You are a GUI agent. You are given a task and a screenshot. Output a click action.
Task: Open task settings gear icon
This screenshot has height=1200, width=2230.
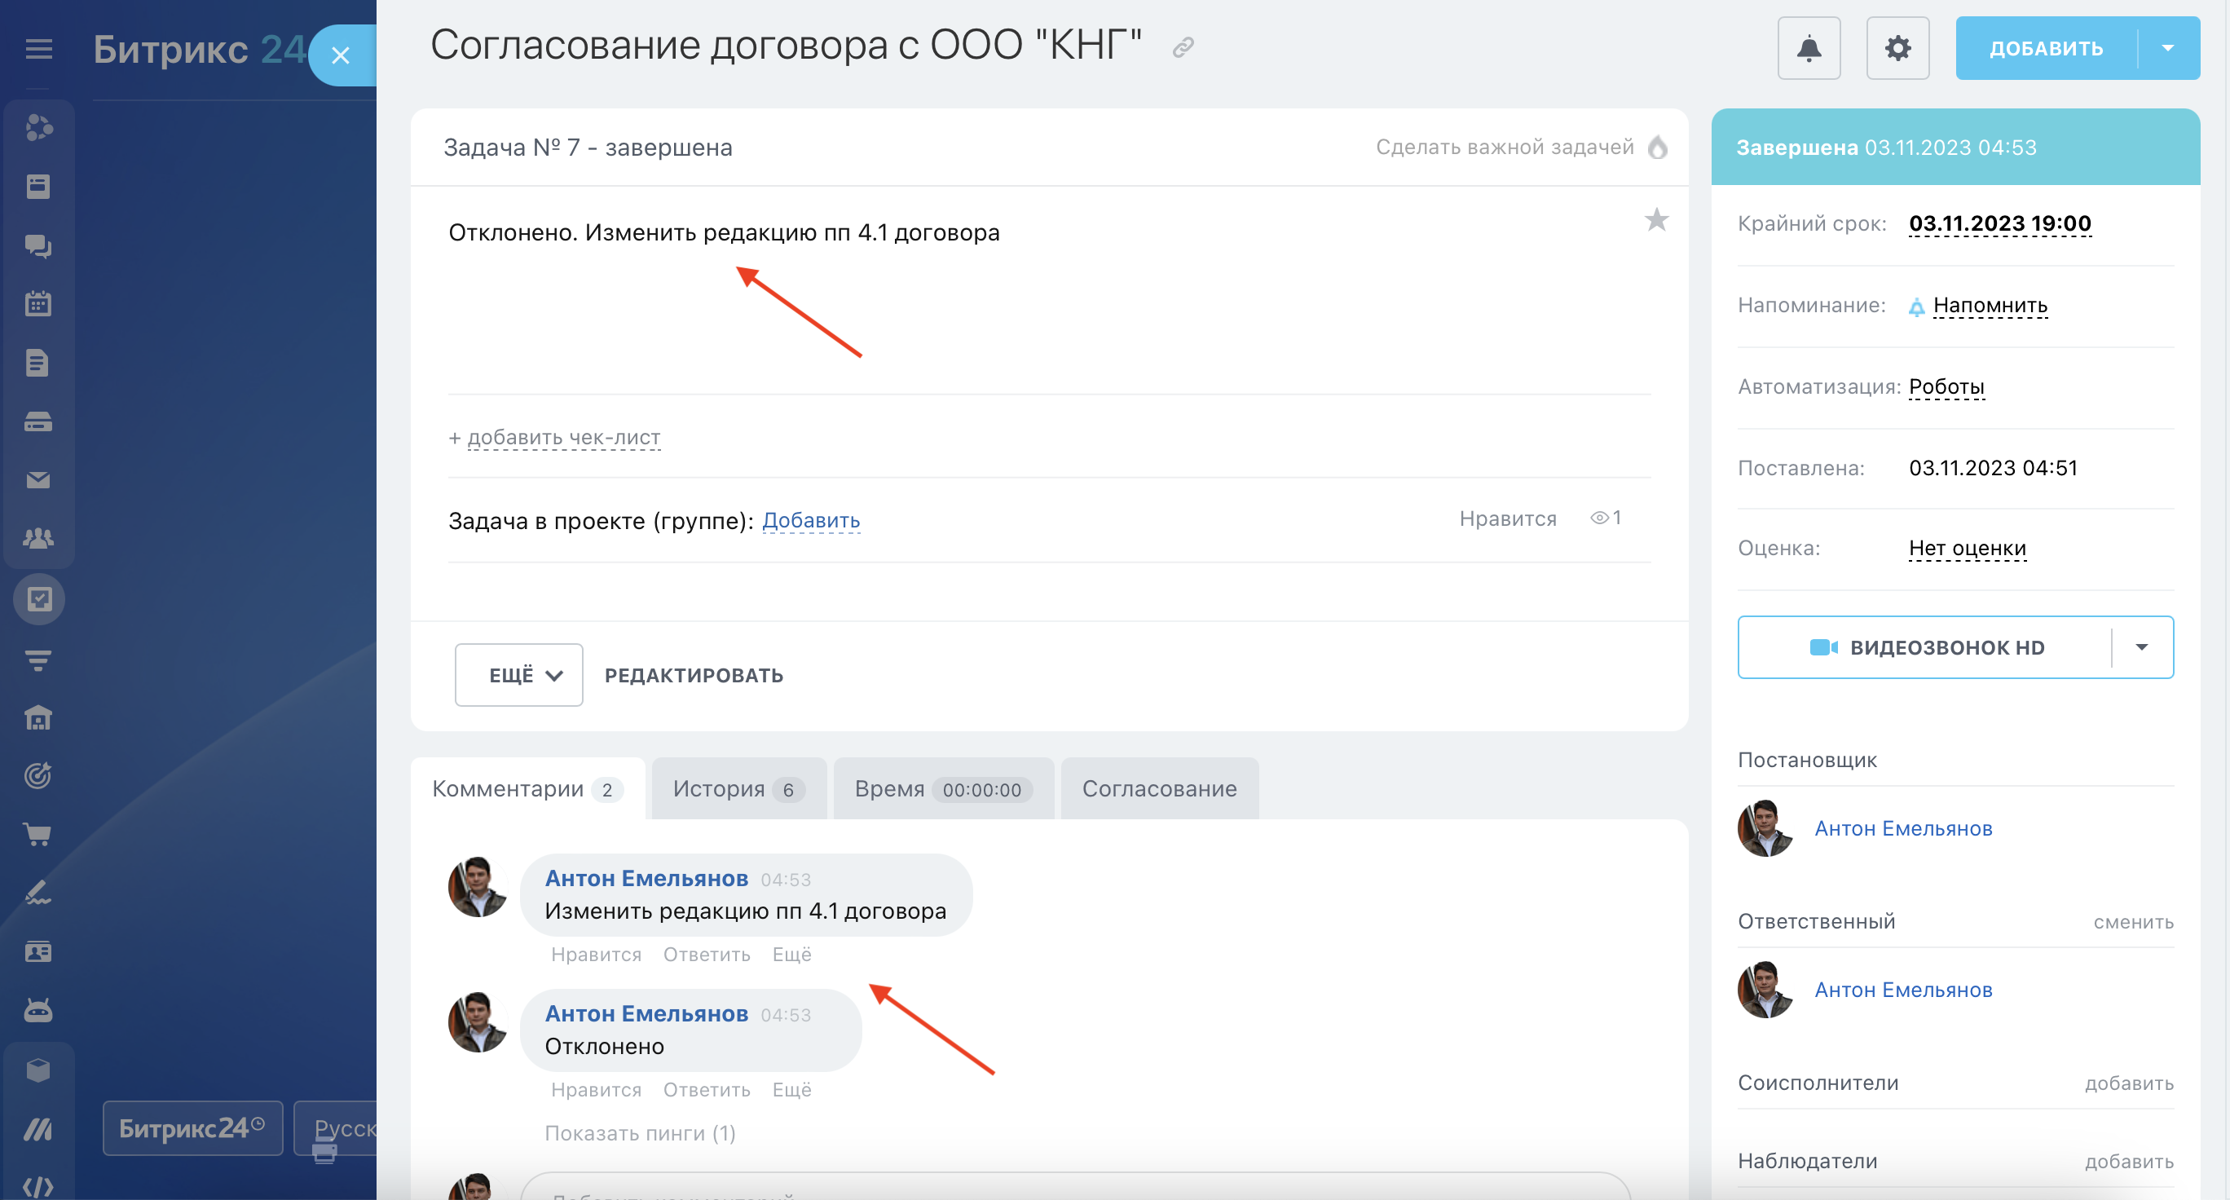click(1897, 48)
